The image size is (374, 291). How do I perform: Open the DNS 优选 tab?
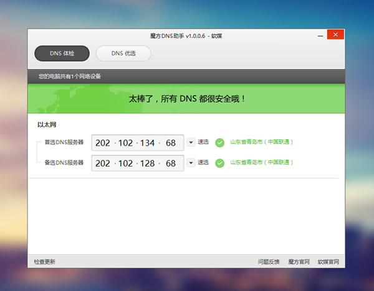click(123, 54)
